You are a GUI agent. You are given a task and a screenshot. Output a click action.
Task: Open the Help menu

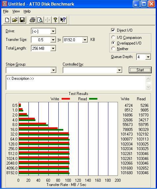pyautogui.click(x=27, y=11)
